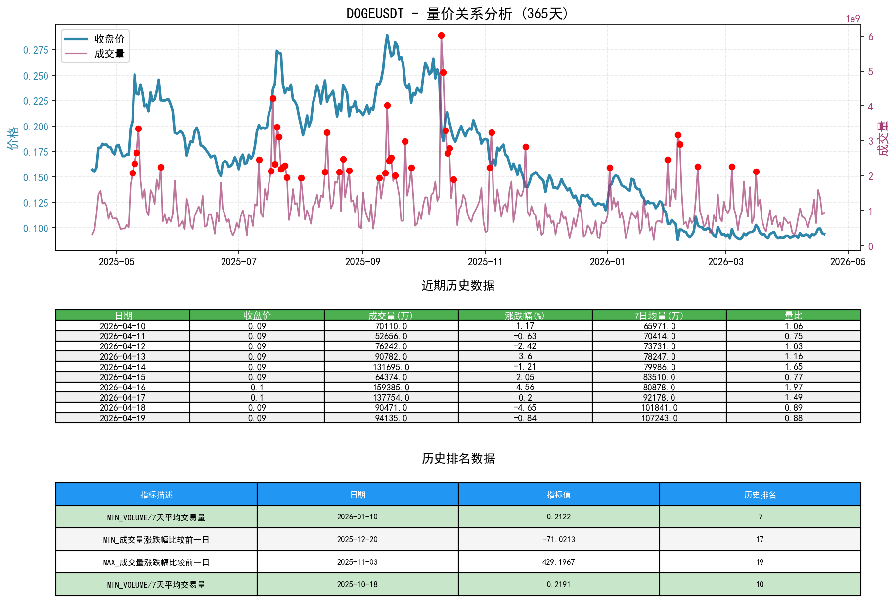Click the change cell -4.65

(525, 408)
